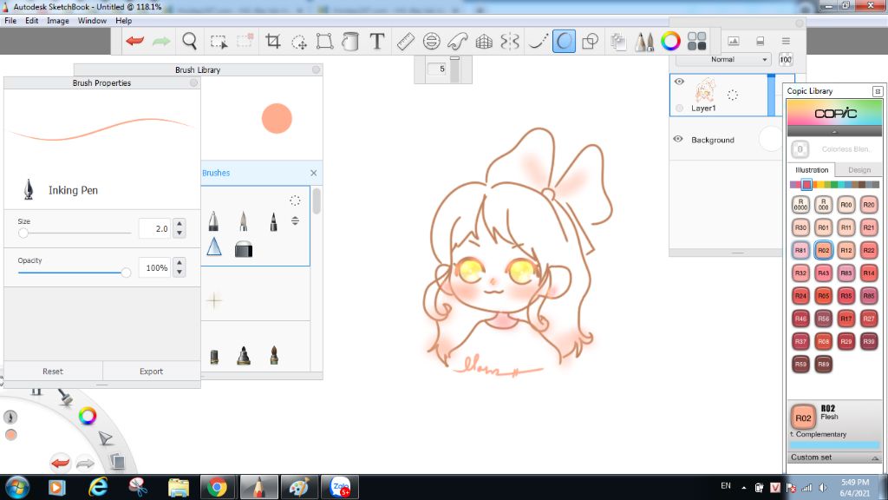Image resolution: width=888 pixels, height=500 pixels.
Task: Open the Color Editor wheel in toolbar
Action: pyautogui.click(x=670, y=41)
